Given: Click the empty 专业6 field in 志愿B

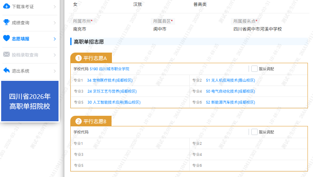Looking at the screenshot, I should pos(249,166).
